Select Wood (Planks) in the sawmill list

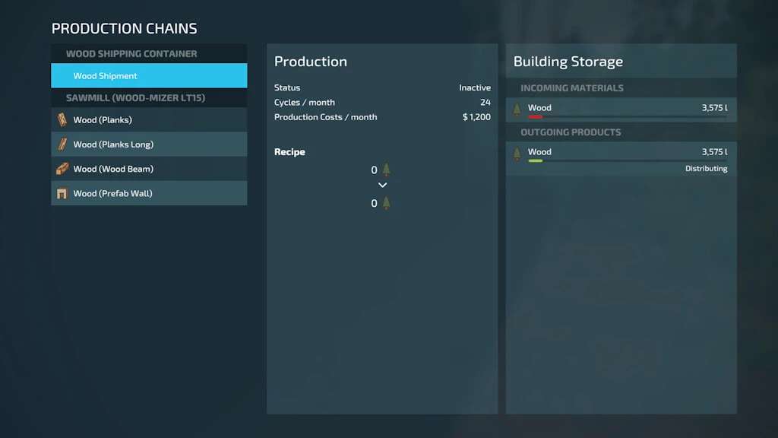(x=149, y=120)
